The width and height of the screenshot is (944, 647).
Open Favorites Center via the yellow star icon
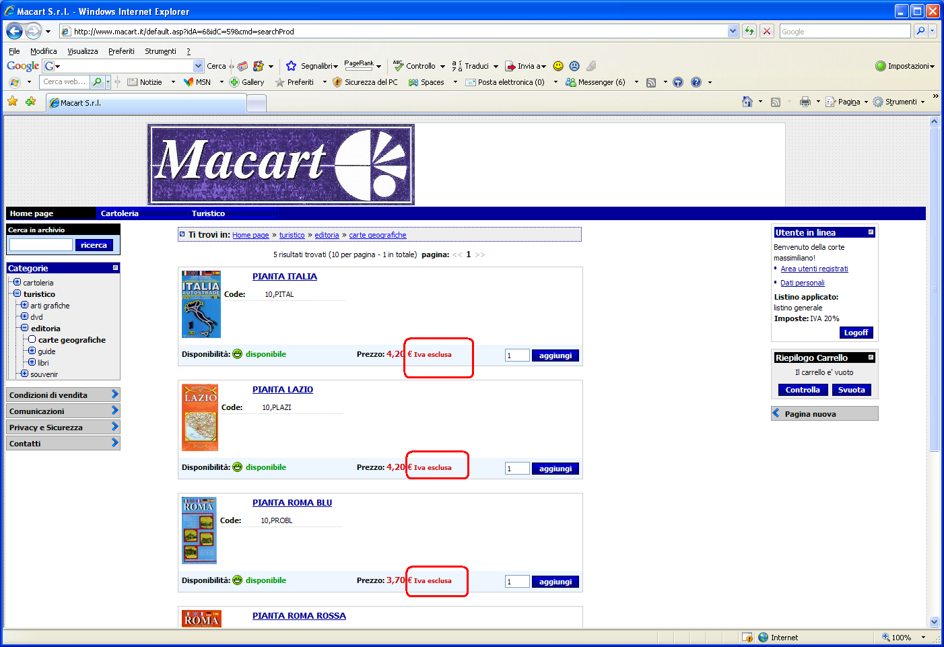pos(13,102)
